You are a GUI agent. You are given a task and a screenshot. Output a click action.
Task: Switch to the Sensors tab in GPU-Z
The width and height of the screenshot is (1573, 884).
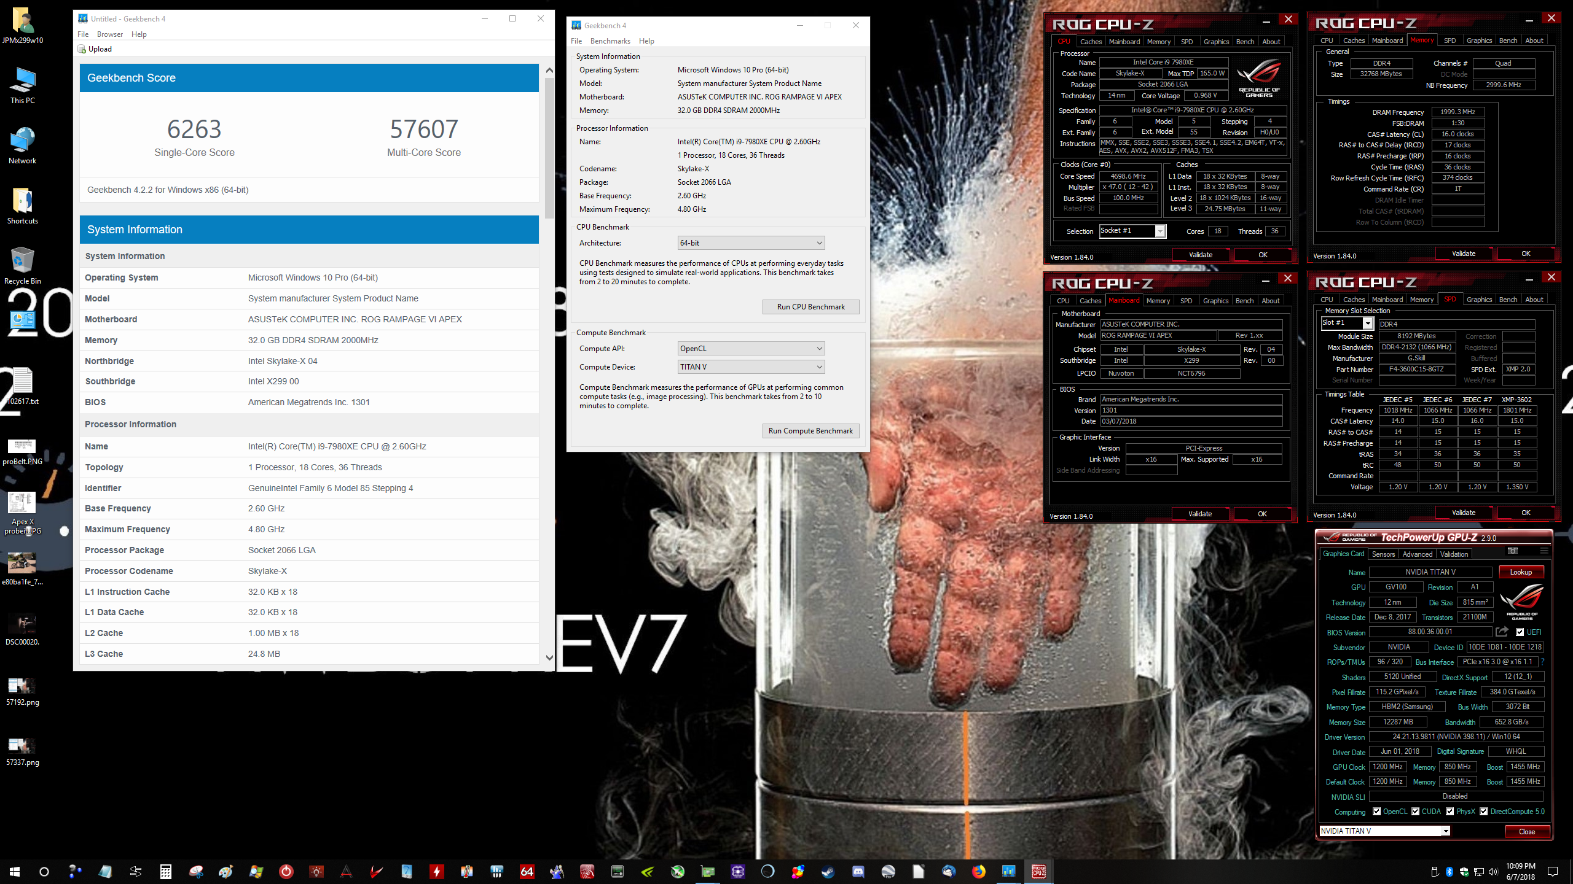[1383, 554]
